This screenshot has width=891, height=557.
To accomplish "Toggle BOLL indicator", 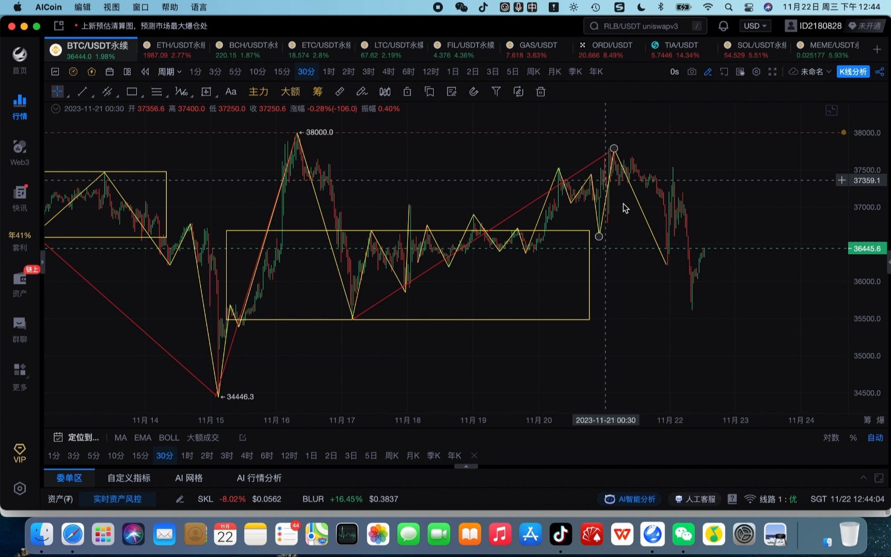I will (169, 437).
